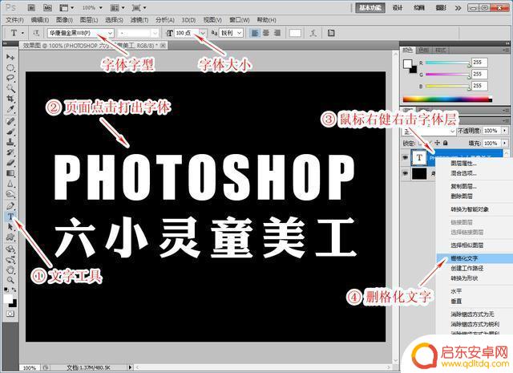This screenshot has width=513, height=373.
Task: Hide the text layer via eye icon
Action: click(406, 157)
